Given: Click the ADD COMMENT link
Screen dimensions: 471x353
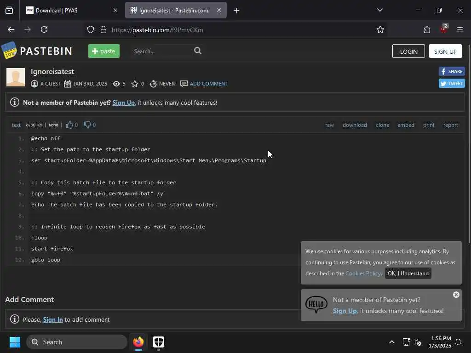Looking at the screenshot, I should (x=208, y=84).
